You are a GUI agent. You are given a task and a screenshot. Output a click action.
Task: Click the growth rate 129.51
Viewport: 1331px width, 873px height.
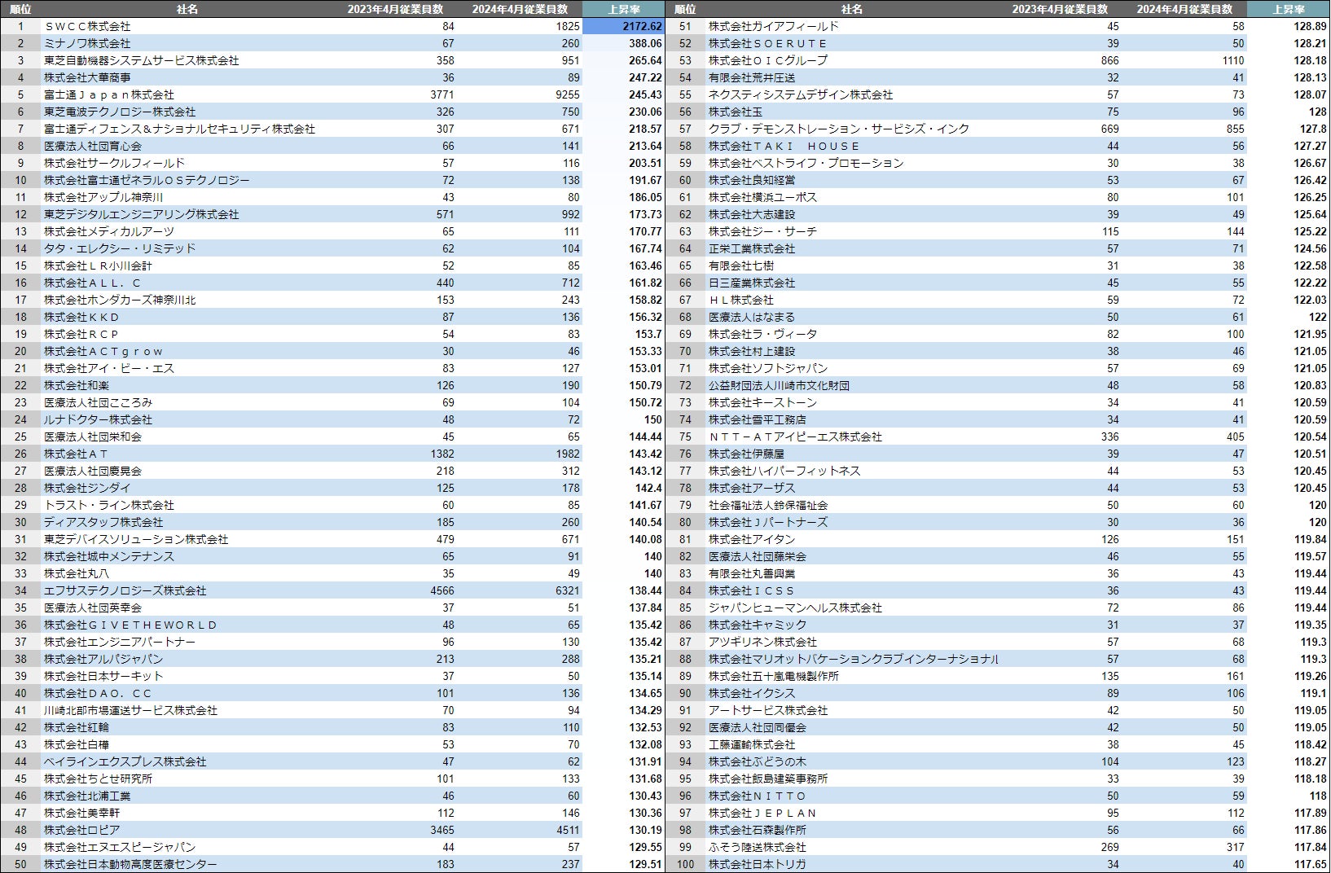point(645,864)
